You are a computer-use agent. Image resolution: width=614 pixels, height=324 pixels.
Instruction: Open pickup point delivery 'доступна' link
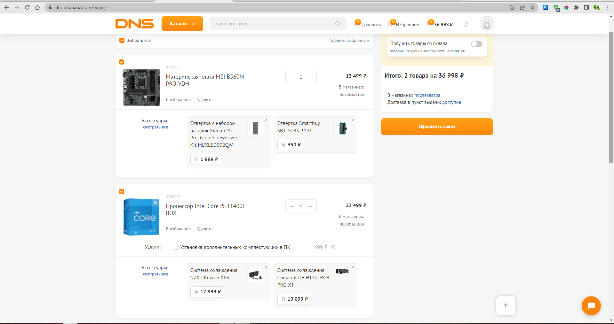pos(451,102)
